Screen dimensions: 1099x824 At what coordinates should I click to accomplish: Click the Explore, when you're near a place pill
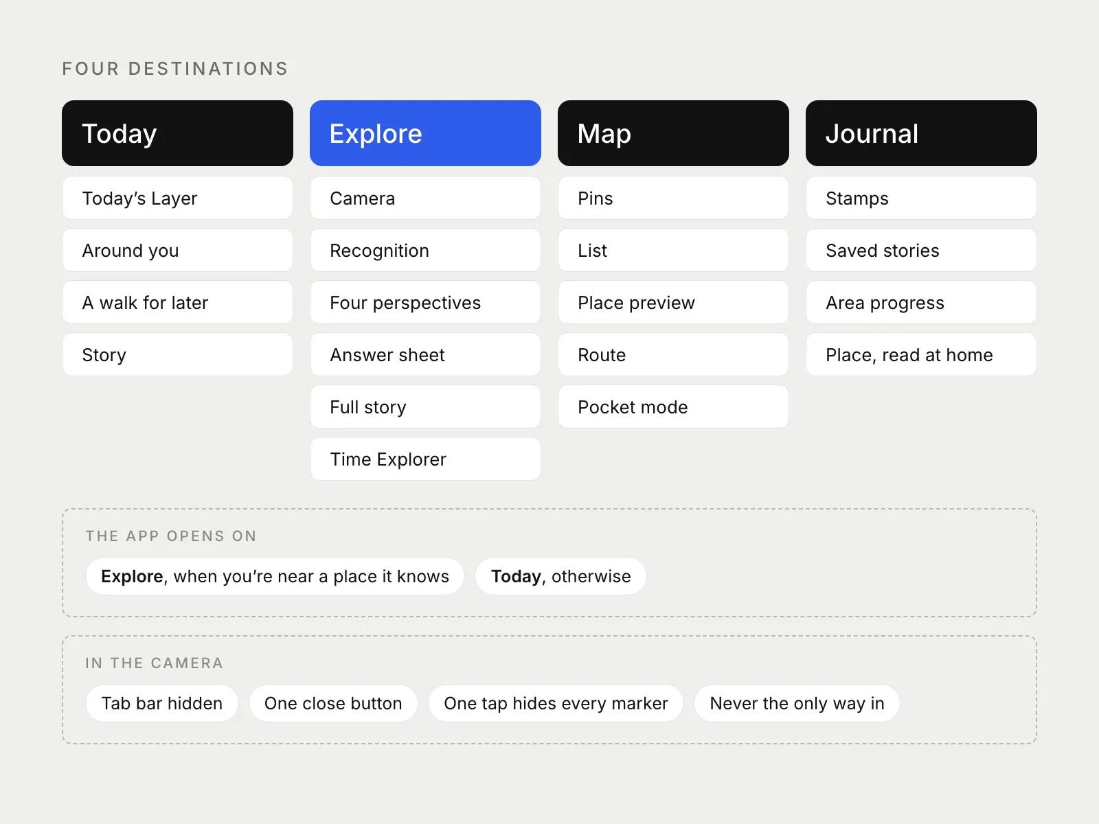pos(275,576)
